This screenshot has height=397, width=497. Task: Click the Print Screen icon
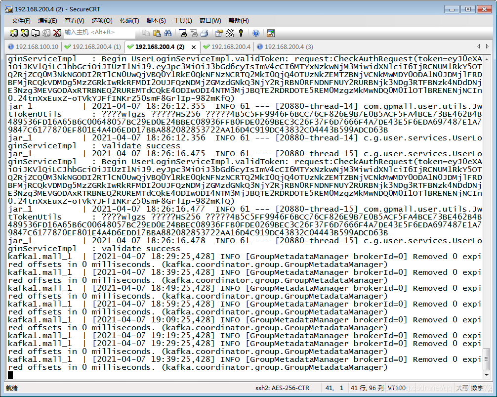(x=183, y=33)
